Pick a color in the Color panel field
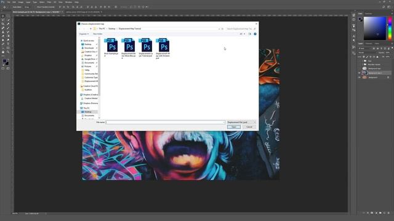The width and height of the screenshot is (394, 221). [x=375, y=28]
